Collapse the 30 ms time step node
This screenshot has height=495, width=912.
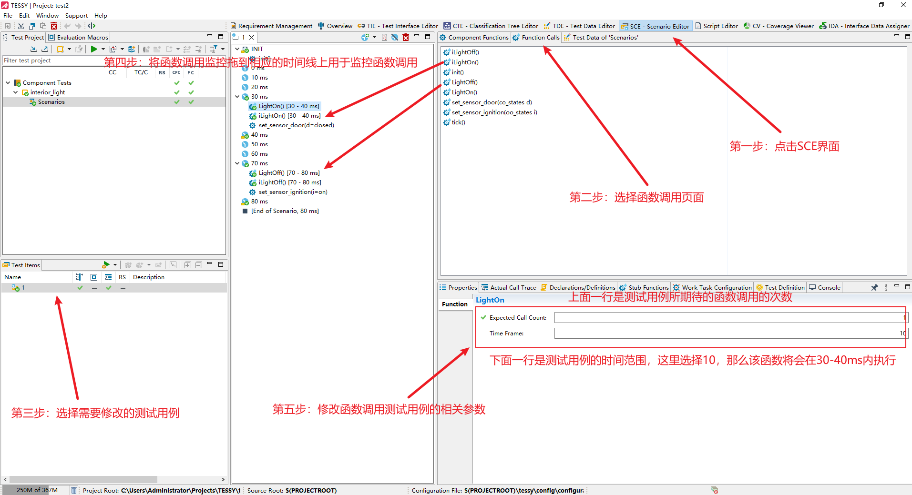[237, 96]
